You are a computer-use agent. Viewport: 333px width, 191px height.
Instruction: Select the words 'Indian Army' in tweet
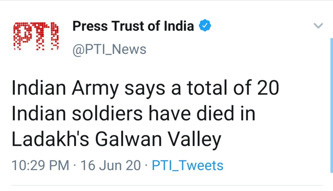pyautogui.click(x=65, y=88)
